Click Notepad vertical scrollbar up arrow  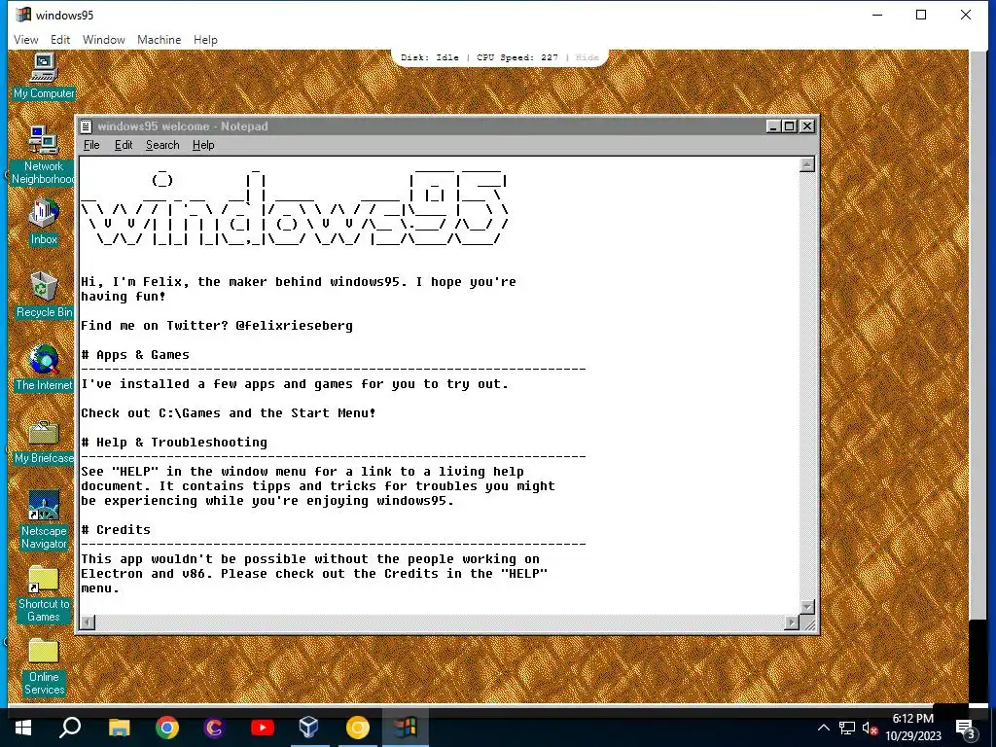coord(806,164)
